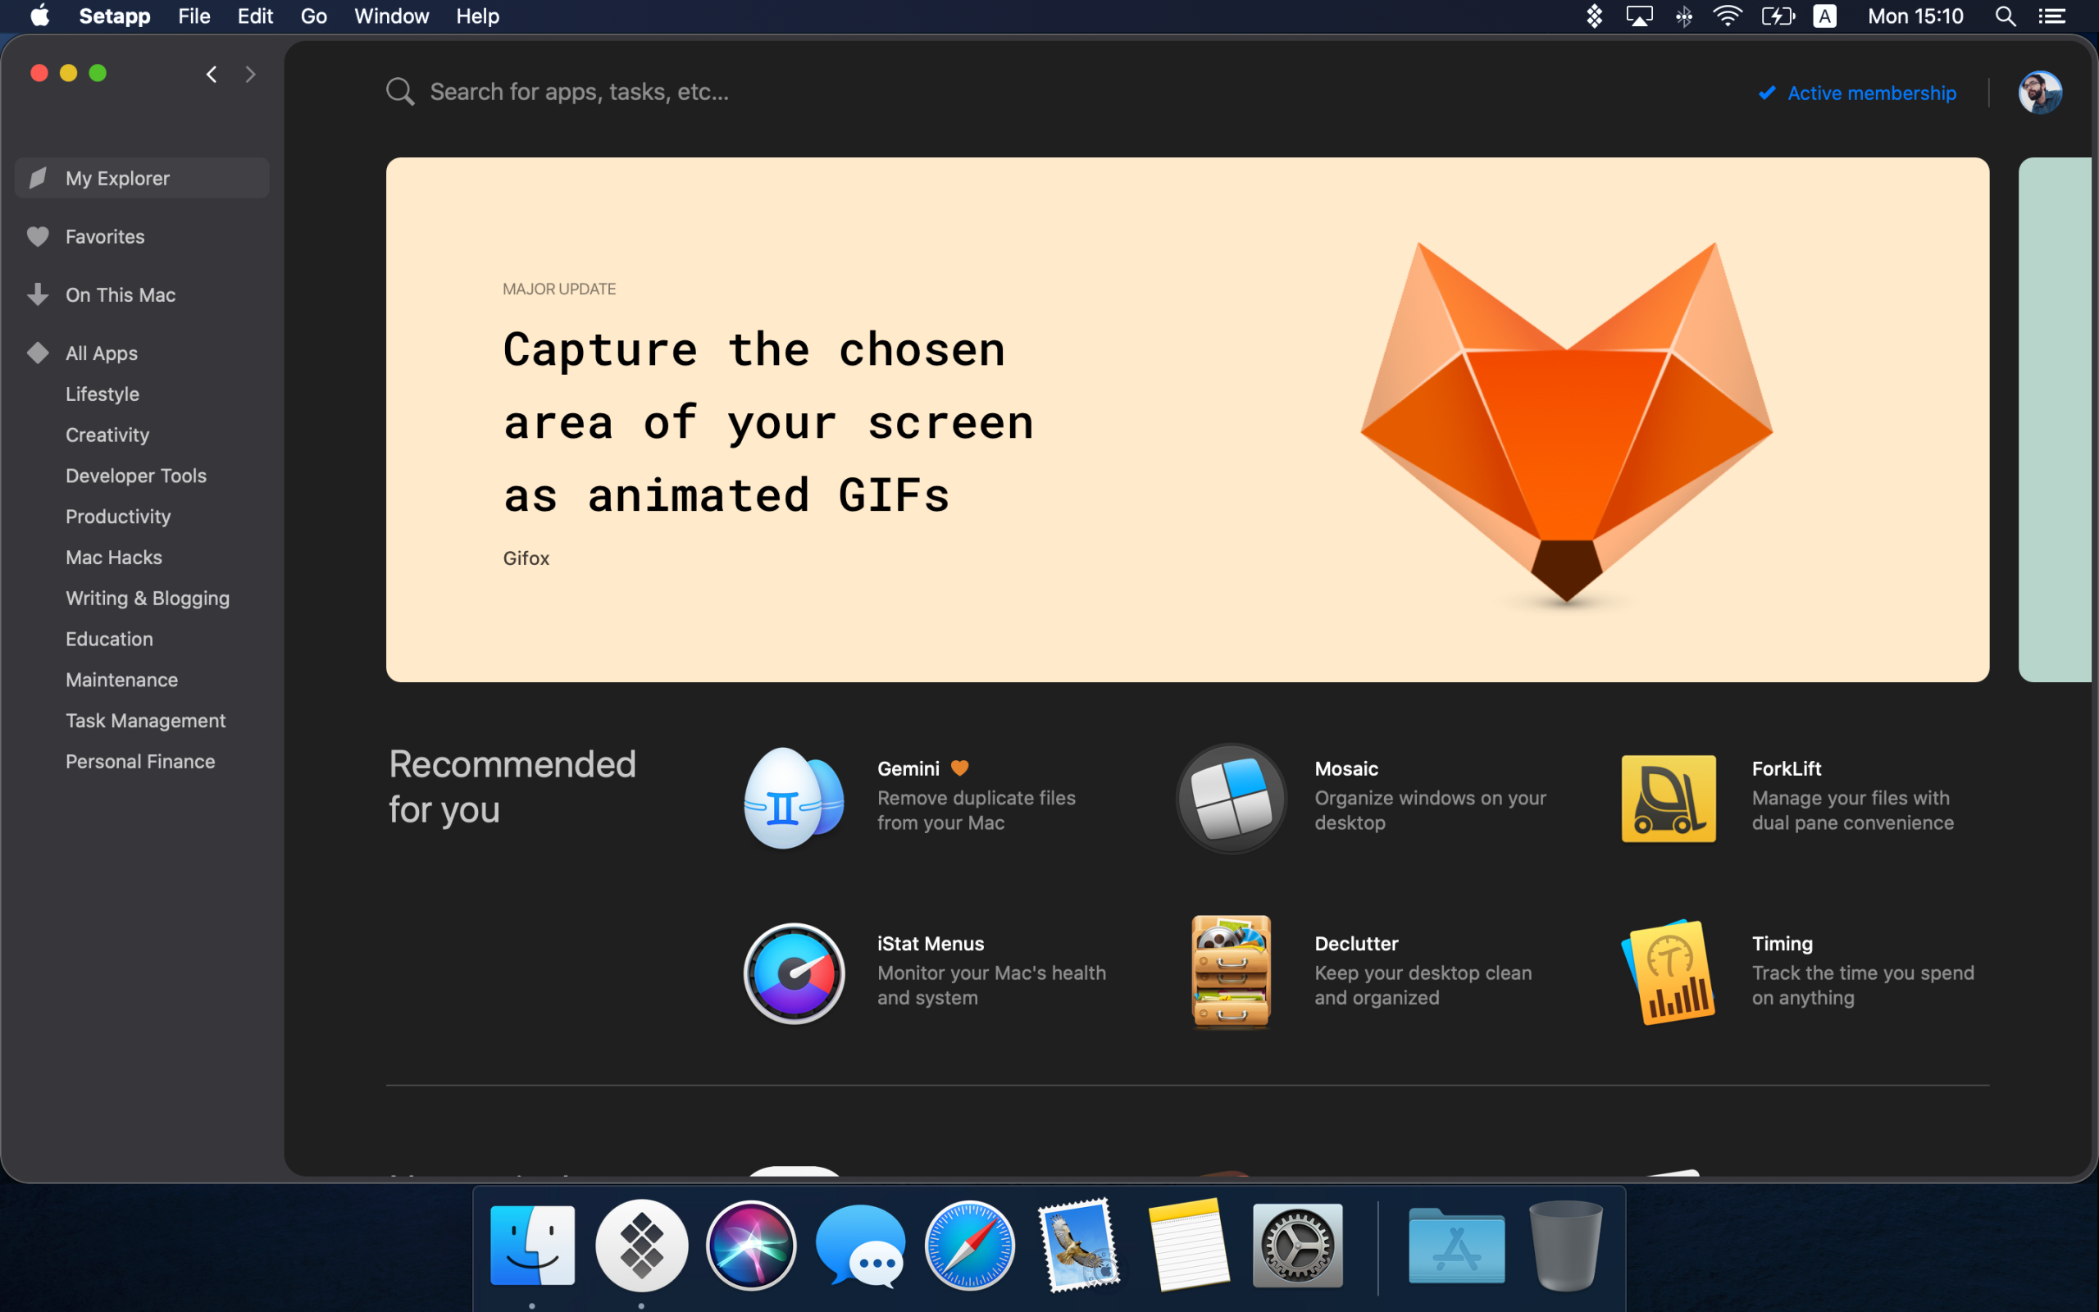Expand the Lifestyle category in sidebar
2099x1312 pixels.
click(x=101, y=393)
